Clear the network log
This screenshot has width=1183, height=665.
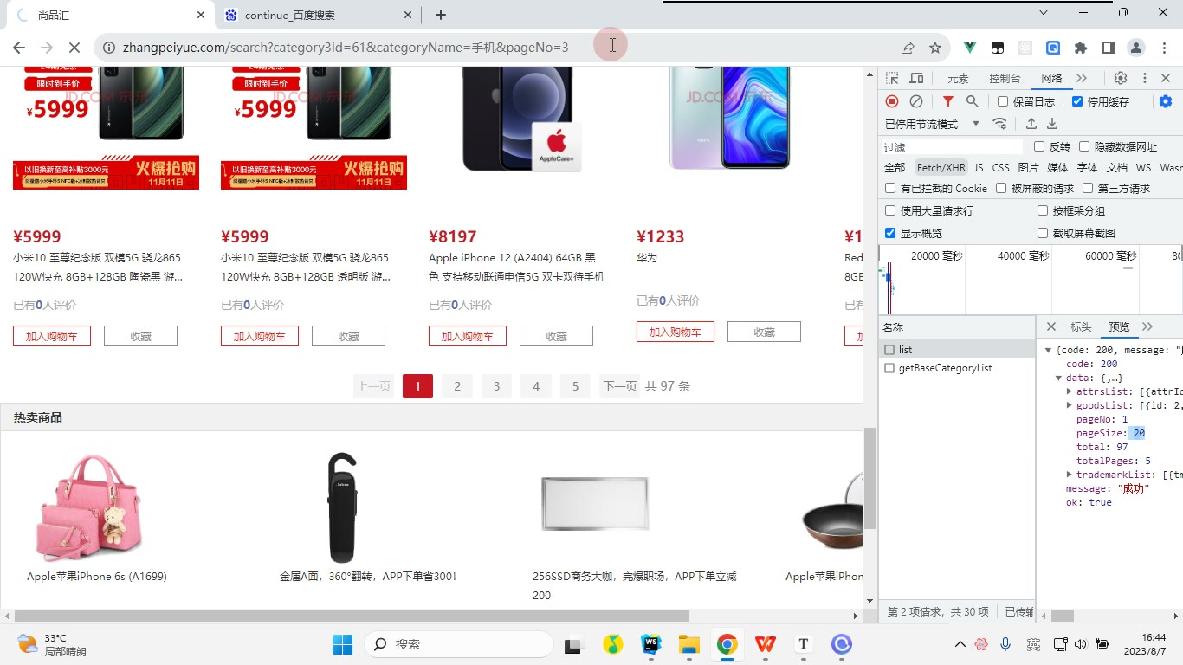point(916,101)
